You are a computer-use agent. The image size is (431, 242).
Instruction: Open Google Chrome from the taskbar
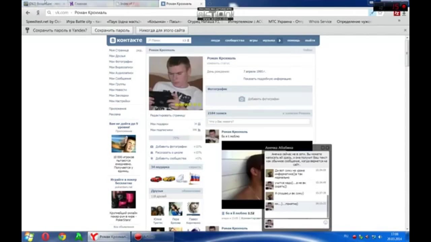click(62, 236)
